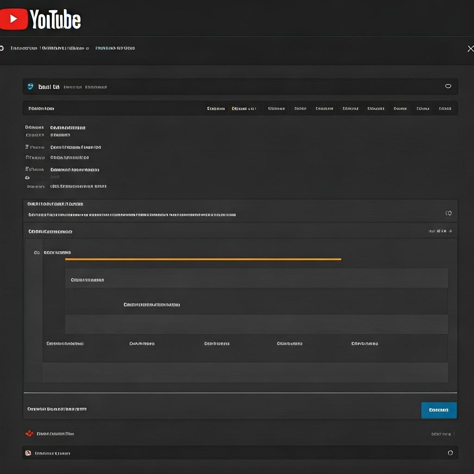Click the circular icon ending the description row
This screenshot has height=474, width=474.
point(448,213)
